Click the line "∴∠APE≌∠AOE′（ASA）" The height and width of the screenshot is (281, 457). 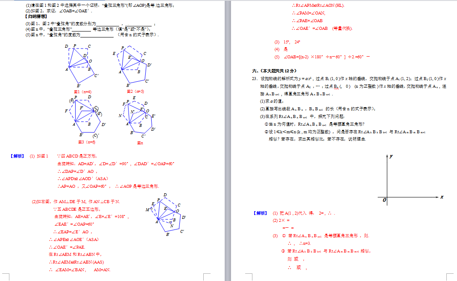(74, 239)
